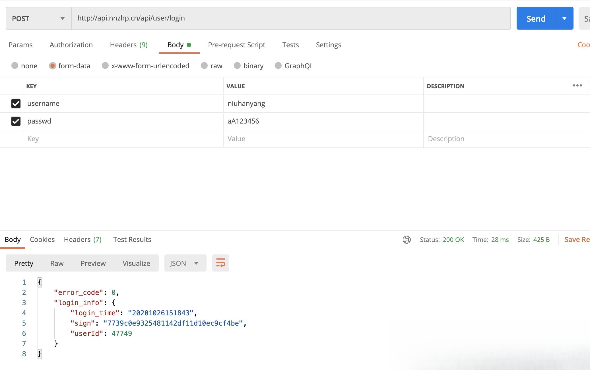590x370 pixels.
Task: Switch to the Authorization tab
Action: [71, 45]
